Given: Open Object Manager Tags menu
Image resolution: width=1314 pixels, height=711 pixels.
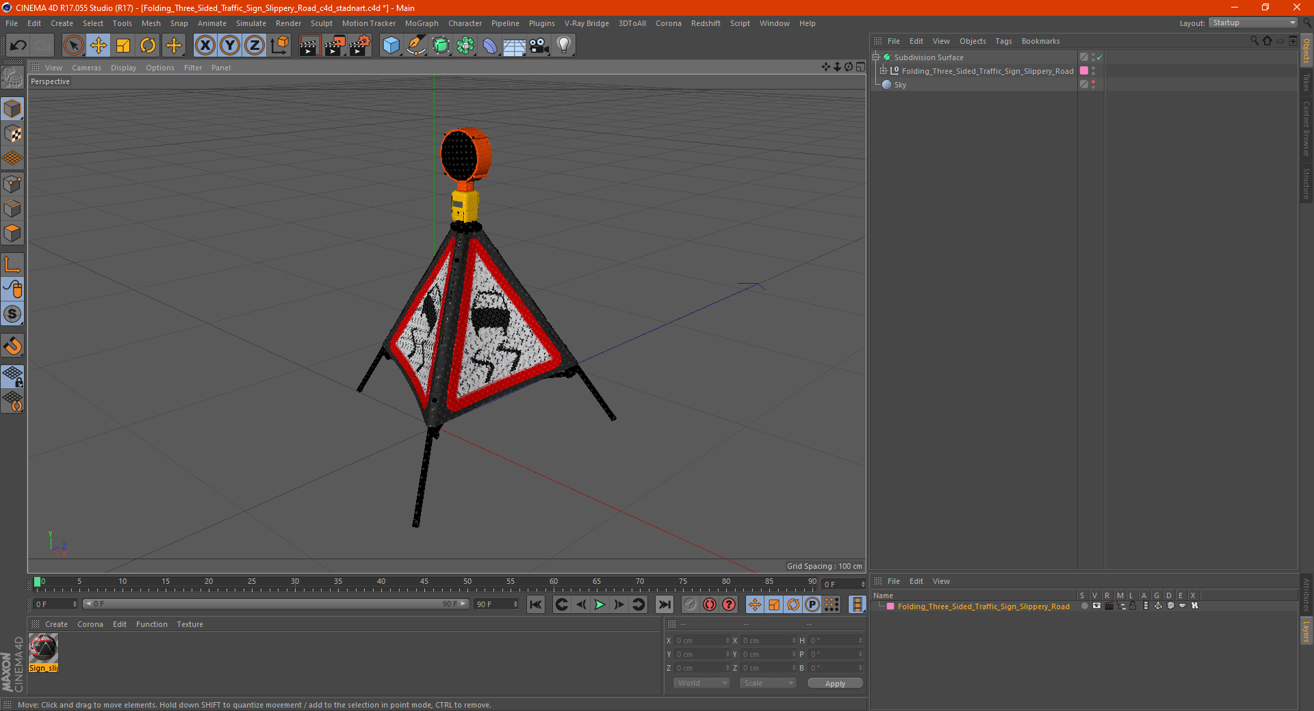Looking at the screenshot, I should click(x=1003, y=41).
